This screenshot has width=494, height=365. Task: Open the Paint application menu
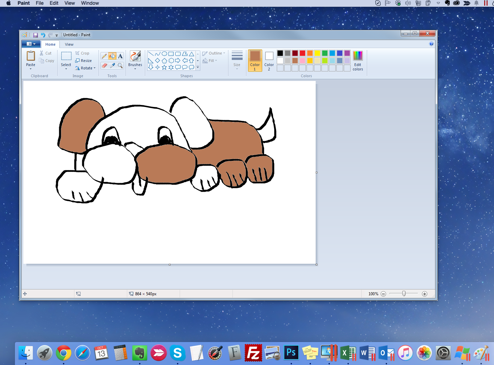(x=31, y=44)
